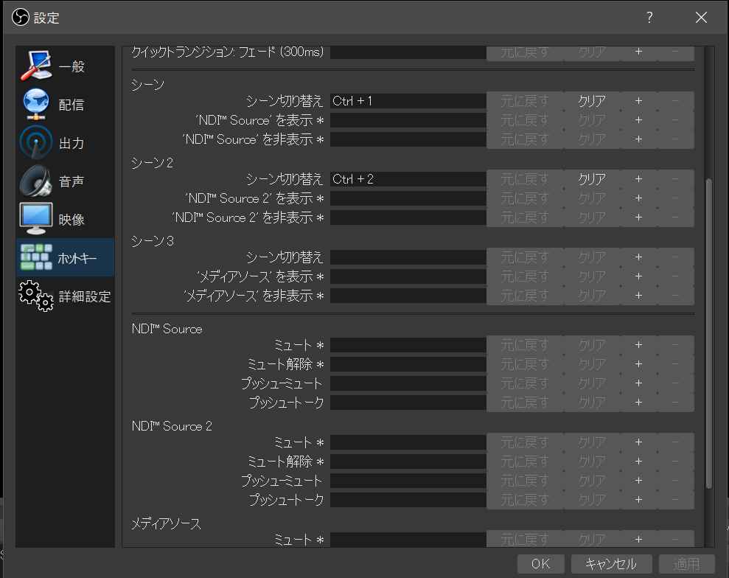
Task: Click + for 'NDI Source' を非表示 row
Action: point(638,139)
